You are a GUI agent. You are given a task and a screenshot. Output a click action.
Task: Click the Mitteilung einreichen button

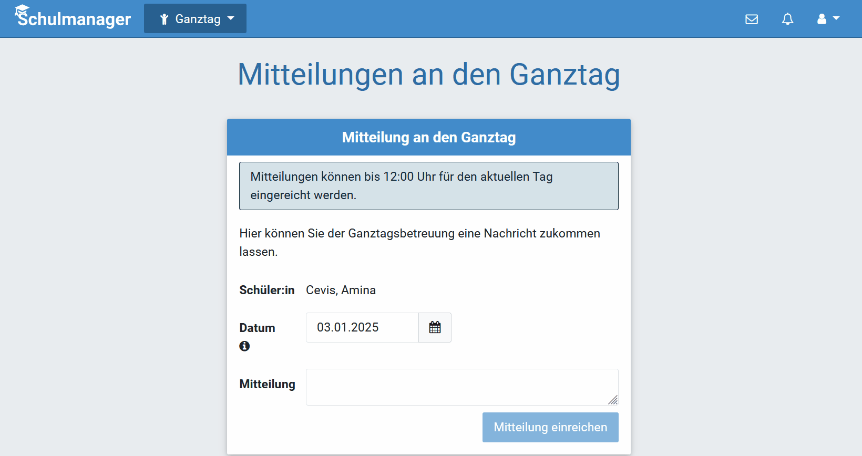pos(550,427)
